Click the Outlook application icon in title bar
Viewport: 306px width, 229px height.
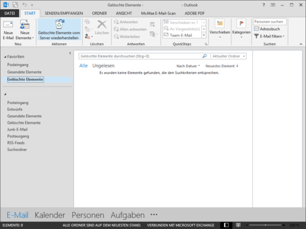pyautogui.click(x=6, y=5)
